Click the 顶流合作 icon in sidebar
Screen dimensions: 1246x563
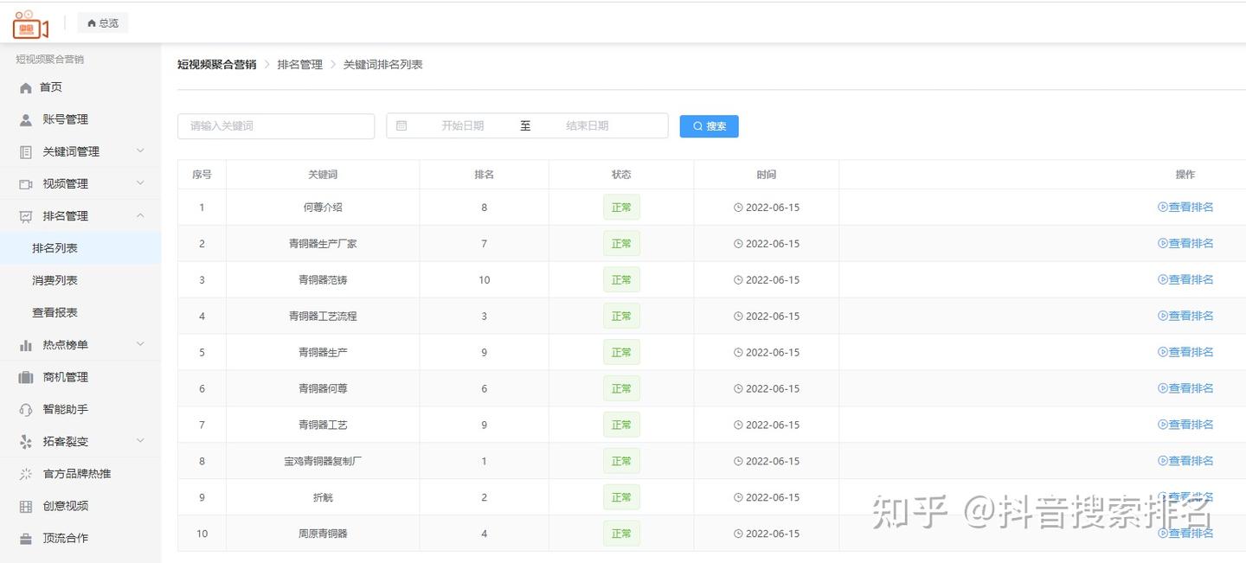point(26,538)
